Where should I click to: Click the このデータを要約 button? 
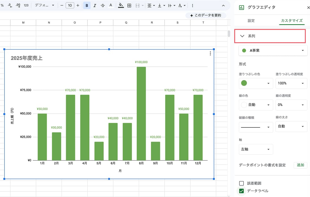206,15
